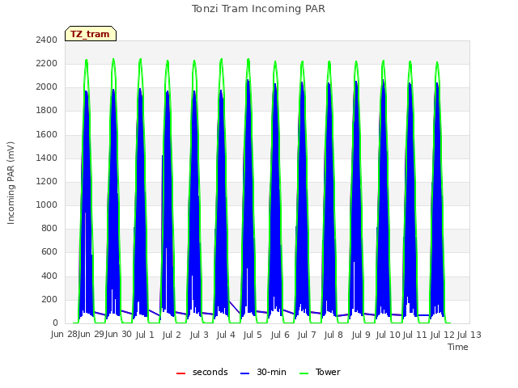518x388 pixels.
Task: Click the Jul 11 x-axis date label
Action: [415, 335]
